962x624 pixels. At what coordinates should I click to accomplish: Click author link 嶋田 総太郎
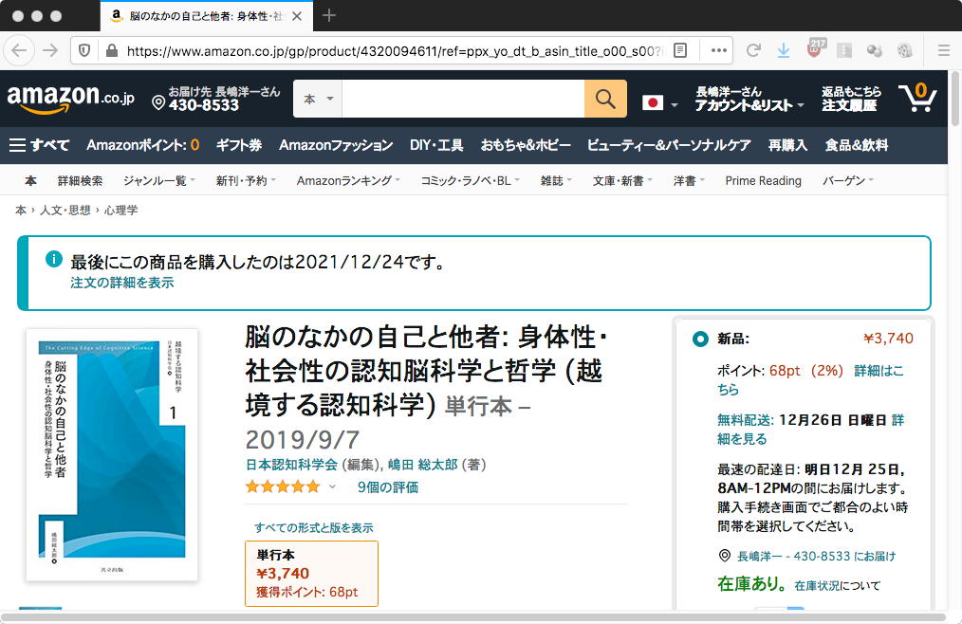[423, 465]
